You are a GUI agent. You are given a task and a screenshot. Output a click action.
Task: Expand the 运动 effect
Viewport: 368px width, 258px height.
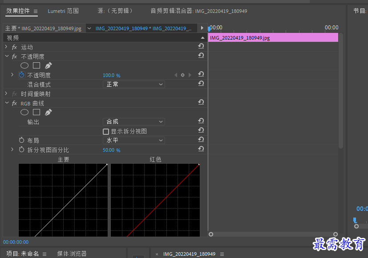point(6,47)
